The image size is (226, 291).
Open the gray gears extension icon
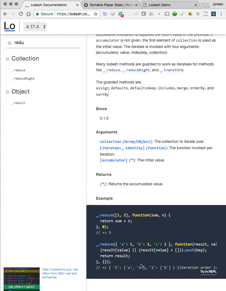coord(182,14)
